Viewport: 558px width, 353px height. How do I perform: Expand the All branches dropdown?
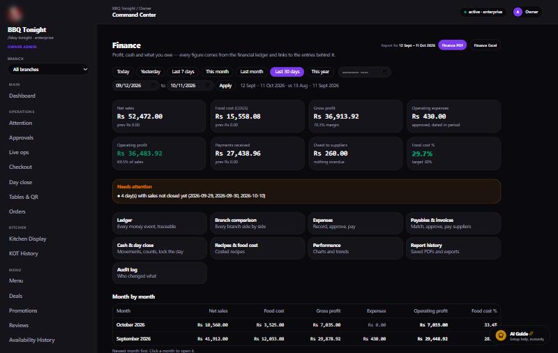(48, 69)
